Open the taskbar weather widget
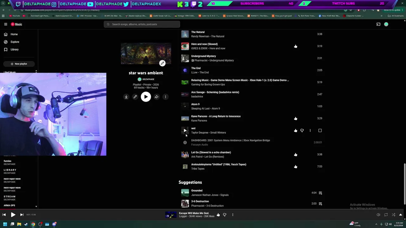Screen dimensions: 406x228 click(355, 224)
